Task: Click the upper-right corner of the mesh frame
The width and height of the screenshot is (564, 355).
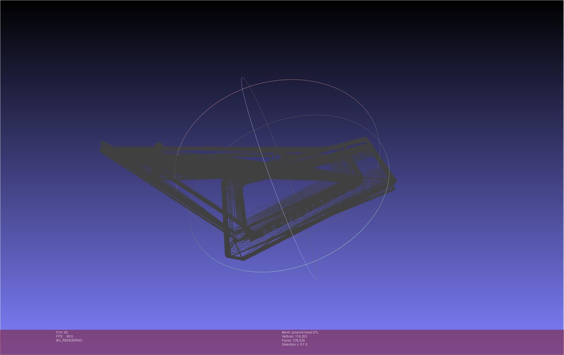Action: tap(365, 139)
